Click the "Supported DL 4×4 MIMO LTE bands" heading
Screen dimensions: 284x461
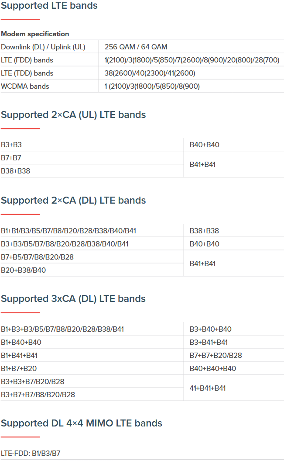[82, 423]
